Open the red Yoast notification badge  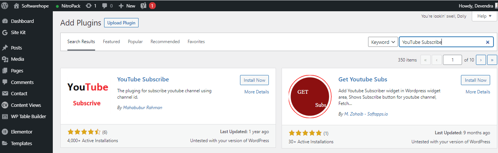152,6
